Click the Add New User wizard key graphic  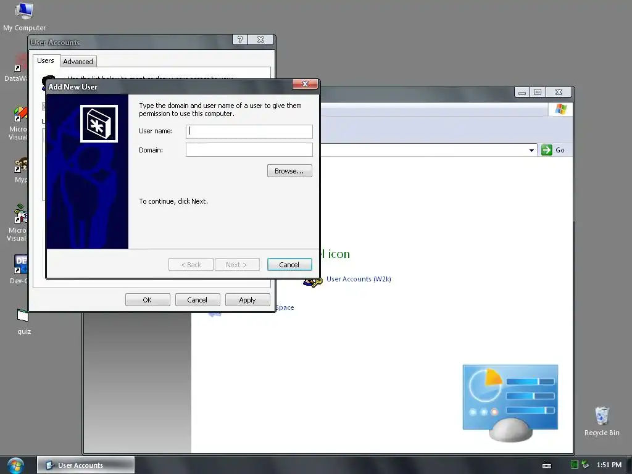(x=99, y=123)
